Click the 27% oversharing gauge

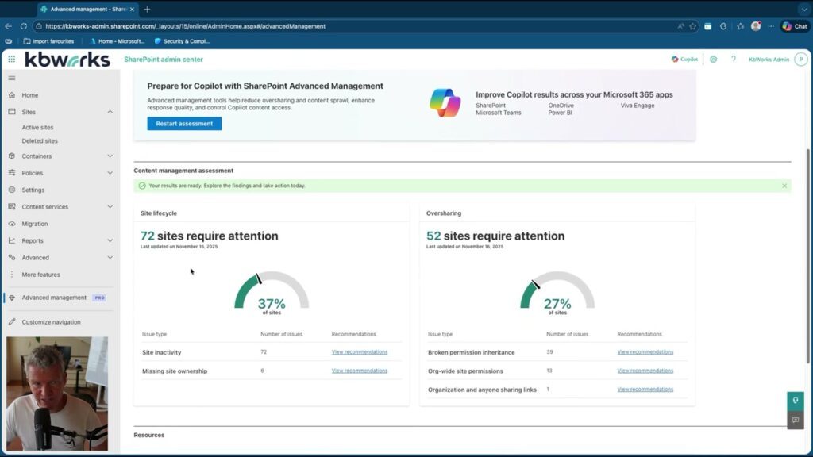(557, 293)
